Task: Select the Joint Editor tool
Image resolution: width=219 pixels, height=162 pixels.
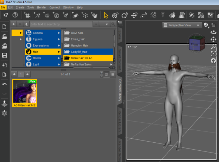Action: coord(191,15)
